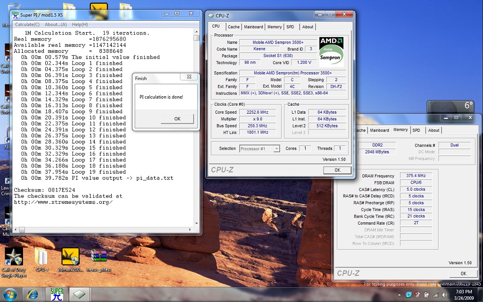Select Cache tab in front CPU-Z

coord(233,27)
